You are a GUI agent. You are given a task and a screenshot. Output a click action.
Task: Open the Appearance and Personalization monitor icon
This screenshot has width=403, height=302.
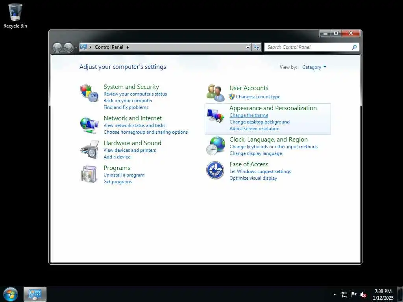pos(215,116)
